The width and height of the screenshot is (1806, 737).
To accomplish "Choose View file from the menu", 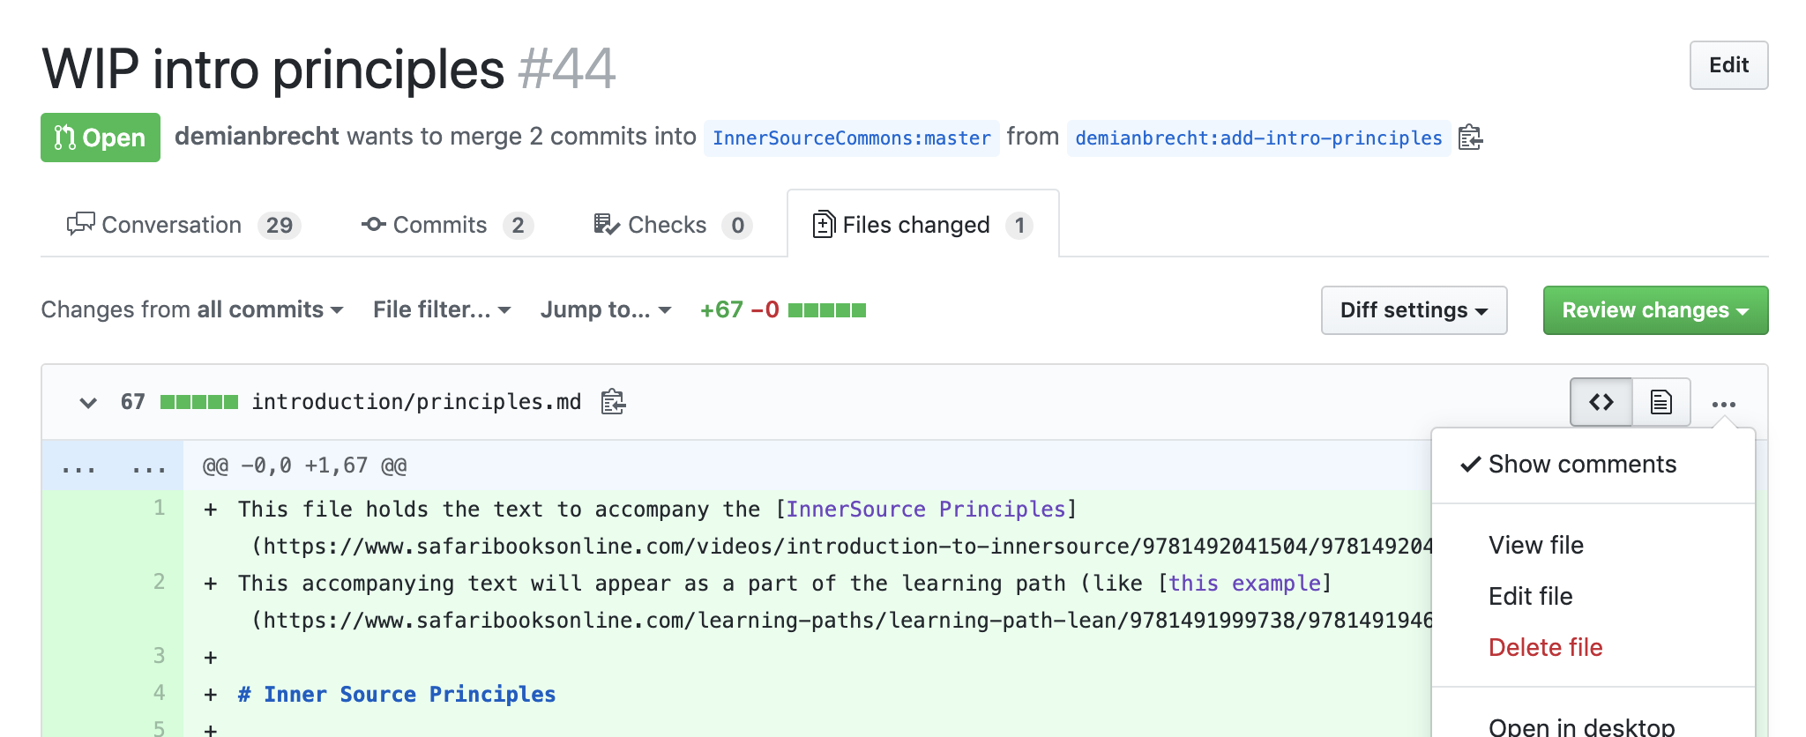I will click(1535, 545).
